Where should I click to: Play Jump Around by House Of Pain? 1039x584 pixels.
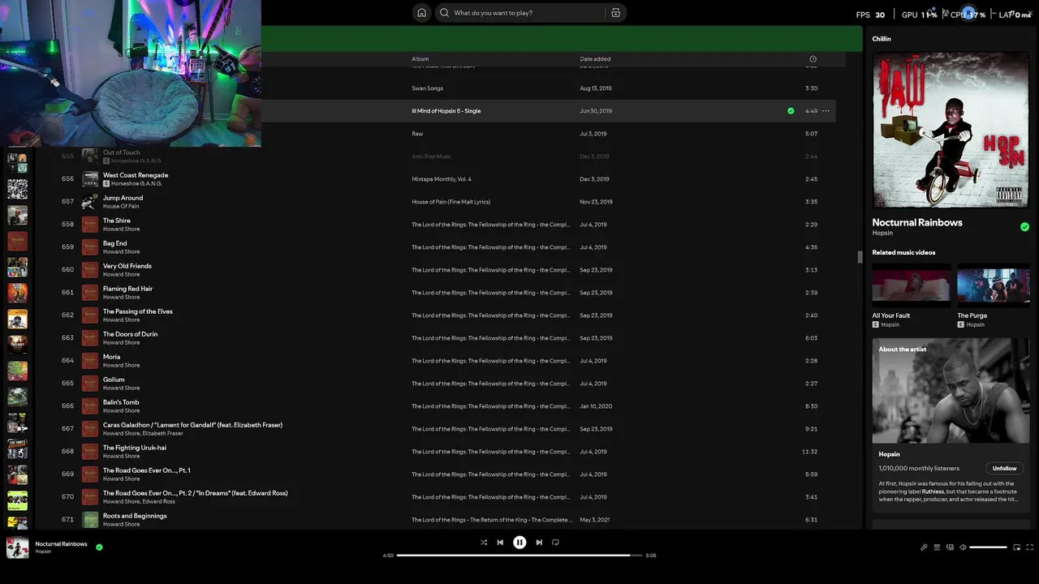123,198
